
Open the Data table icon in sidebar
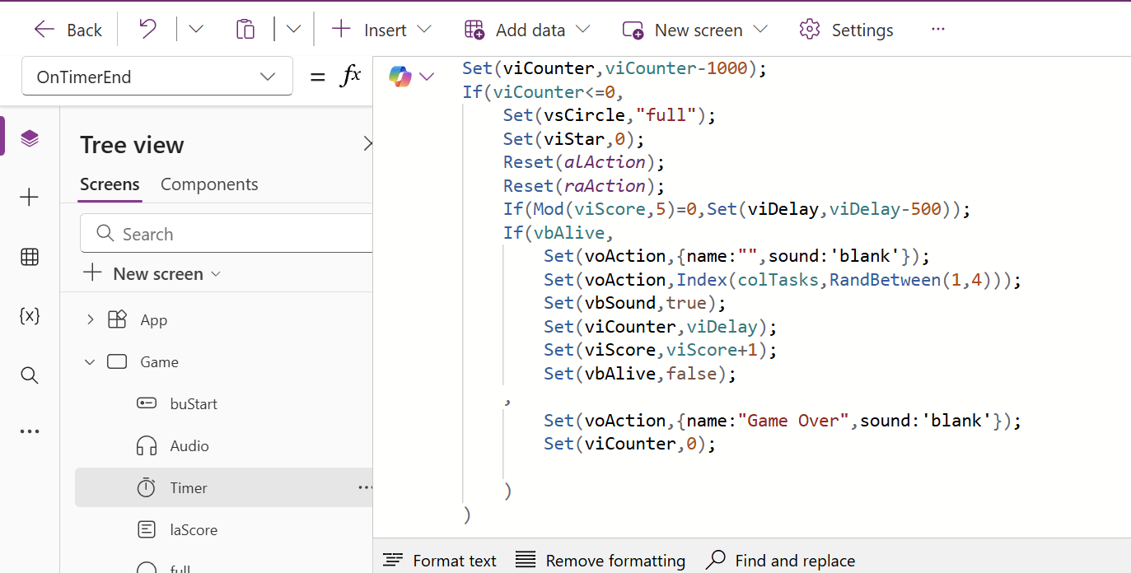pos(30,257)
